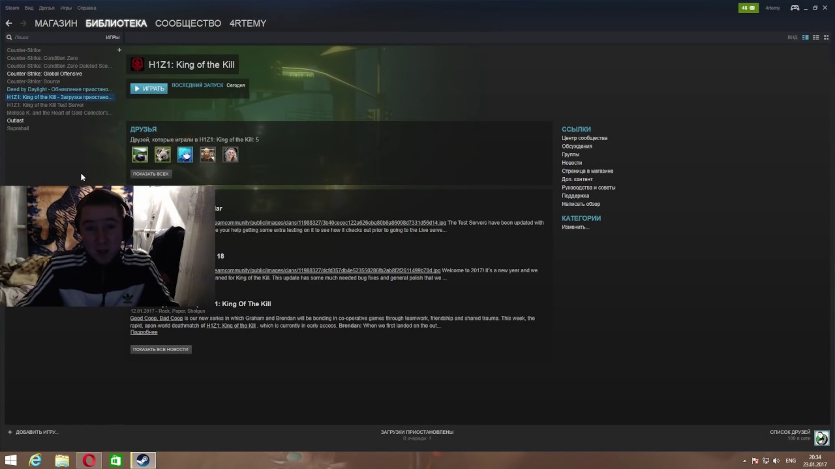Switch library to list view icon
Screen dimensions: 835x469
point(816,37)
